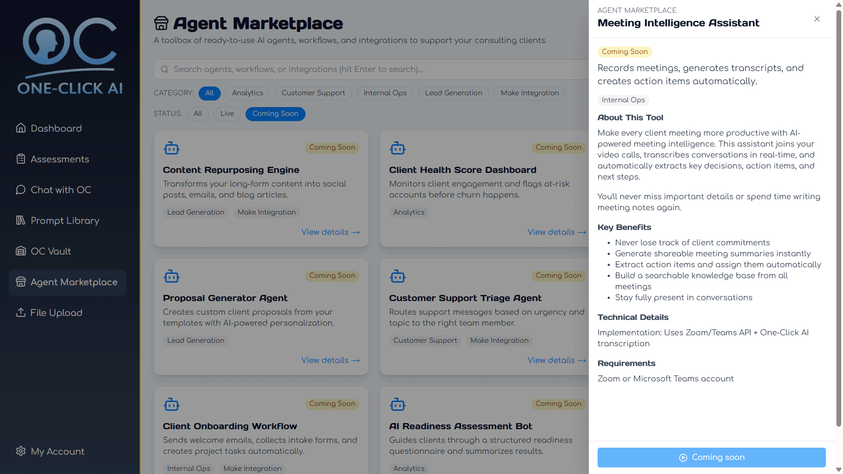Screen dimensions: 843x474
Task: Navigate to OC Vault
Action: tap(50, 251)
